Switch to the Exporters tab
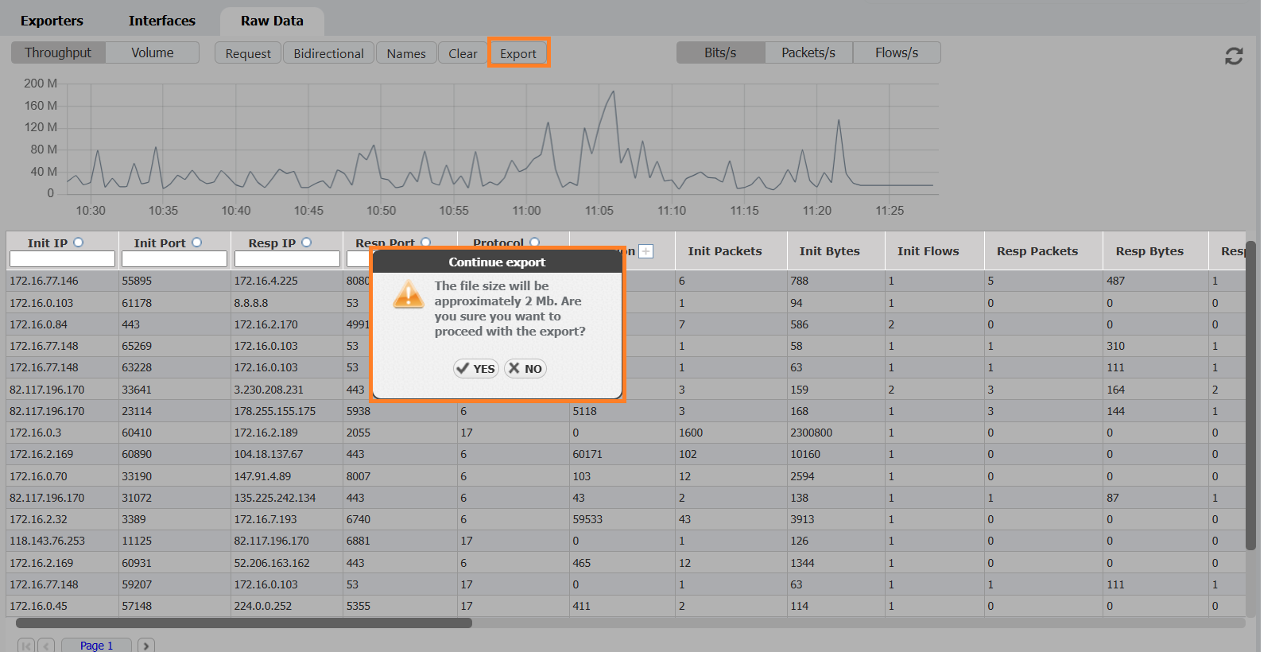This screenshot has height=652, width=1287. [x=52, y=21]
